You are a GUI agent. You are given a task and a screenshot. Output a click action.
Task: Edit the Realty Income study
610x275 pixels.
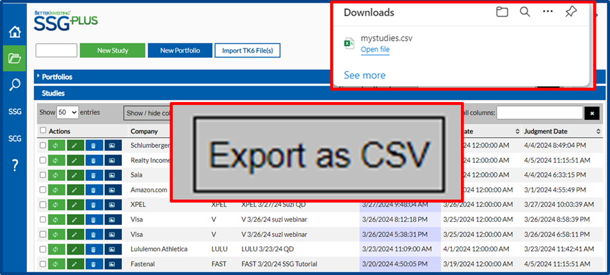click(75, 160)
